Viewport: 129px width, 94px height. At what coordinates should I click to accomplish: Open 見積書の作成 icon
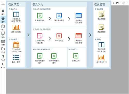point(40,17)
